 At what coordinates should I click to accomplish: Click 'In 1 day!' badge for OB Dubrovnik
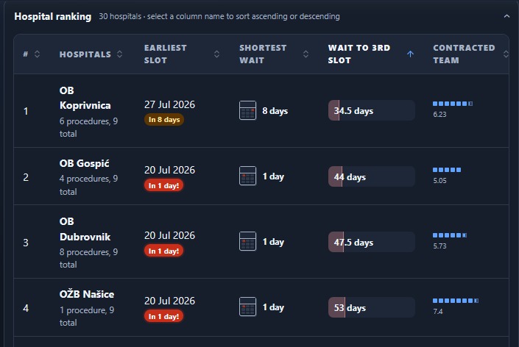click(x=163, y=251)
